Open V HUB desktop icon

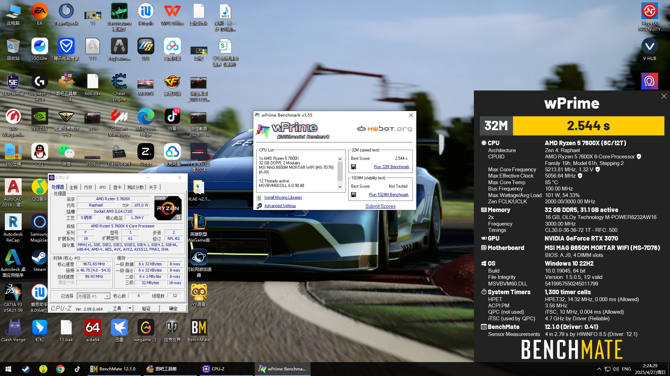pos(649,49)
